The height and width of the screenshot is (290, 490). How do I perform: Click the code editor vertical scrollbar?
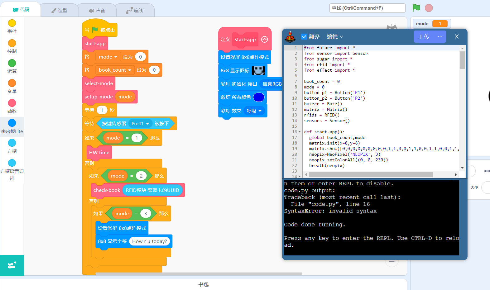462,60
